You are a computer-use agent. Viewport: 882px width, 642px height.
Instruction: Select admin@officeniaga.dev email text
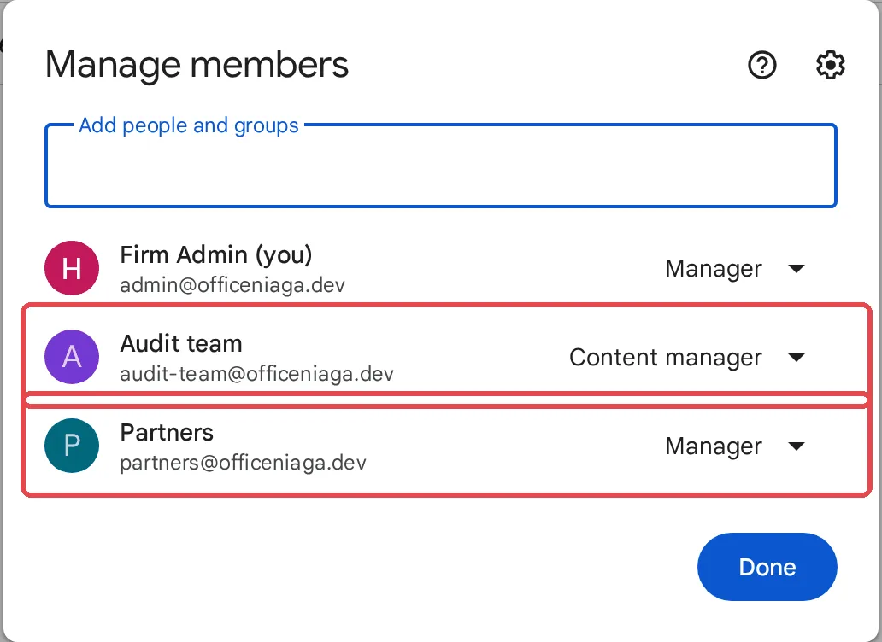232,285
